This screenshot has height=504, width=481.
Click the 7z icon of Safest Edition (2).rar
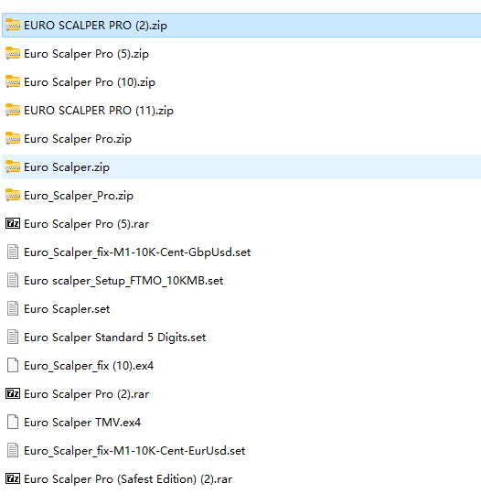pos(13,478)
